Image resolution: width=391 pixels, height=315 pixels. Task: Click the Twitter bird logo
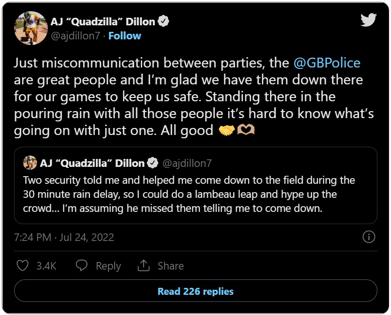(368, 20)
